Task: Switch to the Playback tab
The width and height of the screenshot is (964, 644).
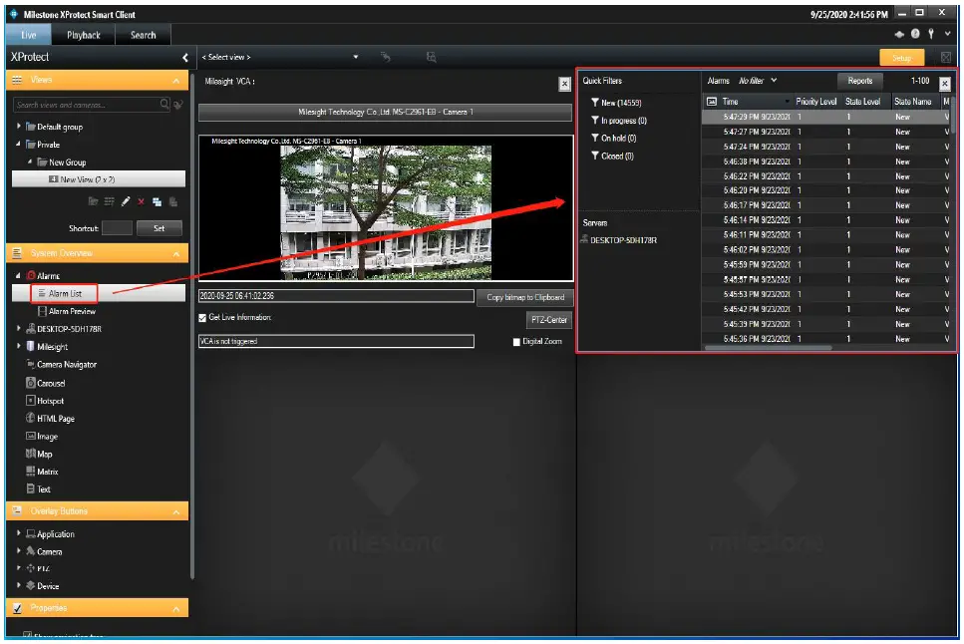Action: [x=84, y=33]
